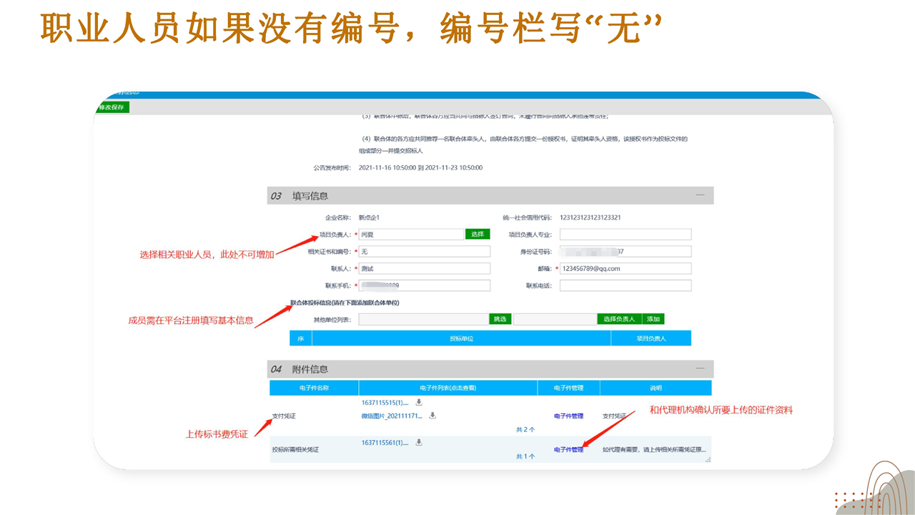Download the 1637115561(1) bidding voucher file
This screenshot has height=515, width=915.
pyautogui.click(x=419, y=443)
